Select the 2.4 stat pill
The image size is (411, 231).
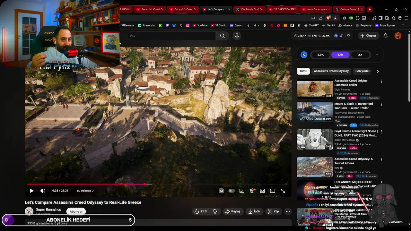360,55
